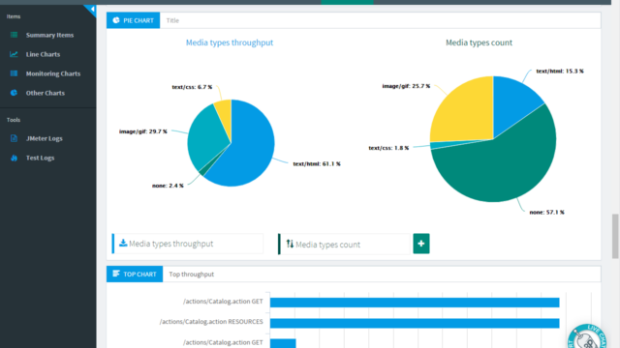Click the 'text/css: 1.8 %' label

[388, 148]
